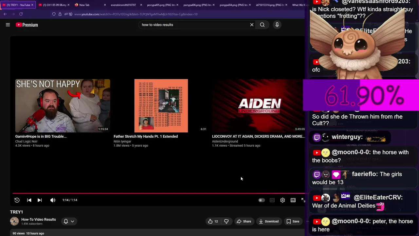
Task: Start voice search with microphone icon
Action: (x=277, y=25)
